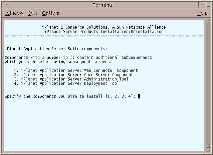Click the scrollbar down arrow
Image resolution: width=213 pixels, height=155 pixels.
click(x=208, y=149)
